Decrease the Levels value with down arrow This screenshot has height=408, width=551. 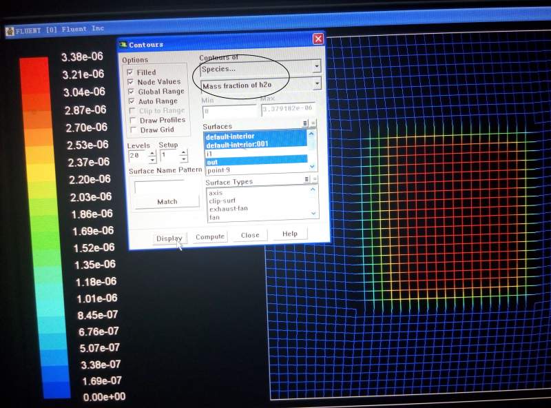152,160
